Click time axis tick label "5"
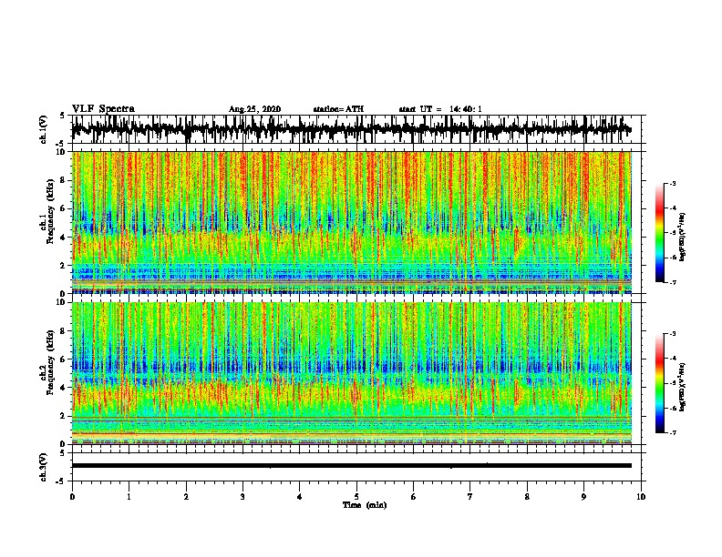Viewport: 722px width, 557px height. [356, 497]
